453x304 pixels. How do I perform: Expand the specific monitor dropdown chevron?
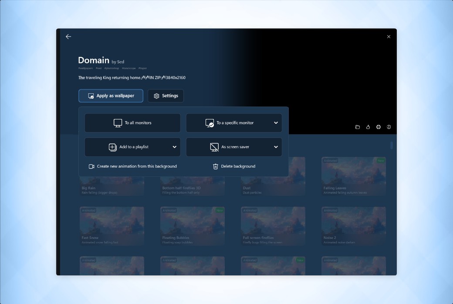click(276, 123)
